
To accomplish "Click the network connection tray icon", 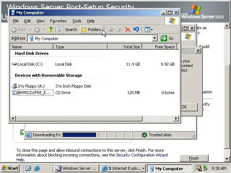I will (205, 168).
